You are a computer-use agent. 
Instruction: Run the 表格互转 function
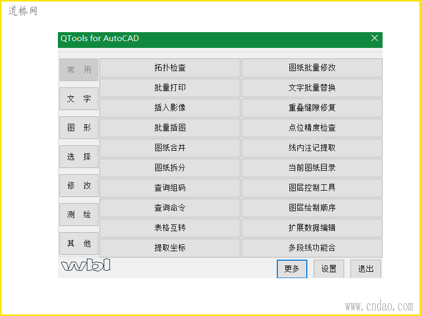click(170, 228)
